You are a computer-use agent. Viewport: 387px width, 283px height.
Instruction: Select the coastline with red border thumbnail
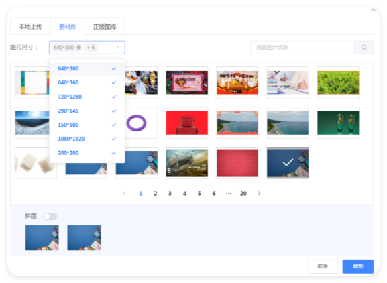pos(237,123)
